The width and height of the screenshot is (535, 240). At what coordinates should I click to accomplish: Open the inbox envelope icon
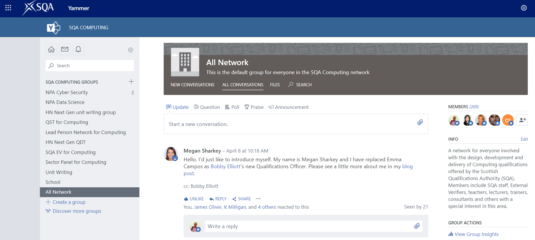click(65, 50)
